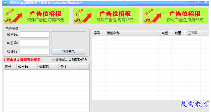The height and width of the screenshot is (112, 211).
Task: Focus the 验证码 input field
Action: click(x=35, y=51)
